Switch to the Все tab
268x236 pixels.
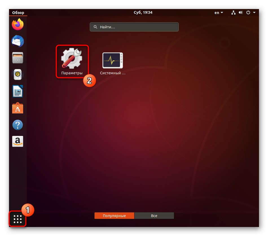tap(154, 216)
